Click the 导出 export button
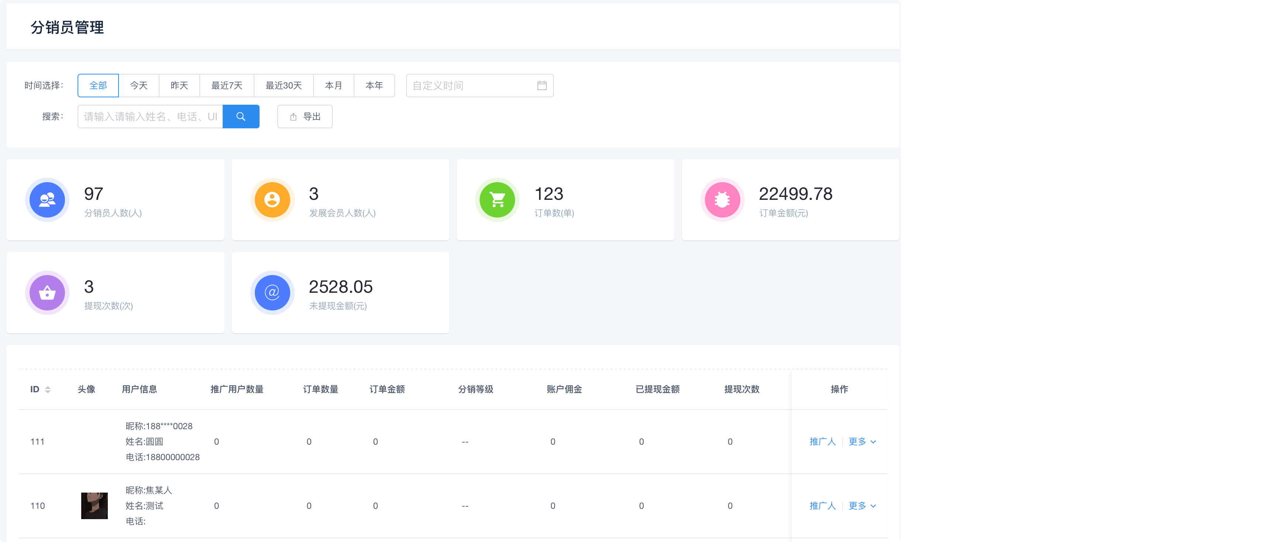 [x=305, y=117]
